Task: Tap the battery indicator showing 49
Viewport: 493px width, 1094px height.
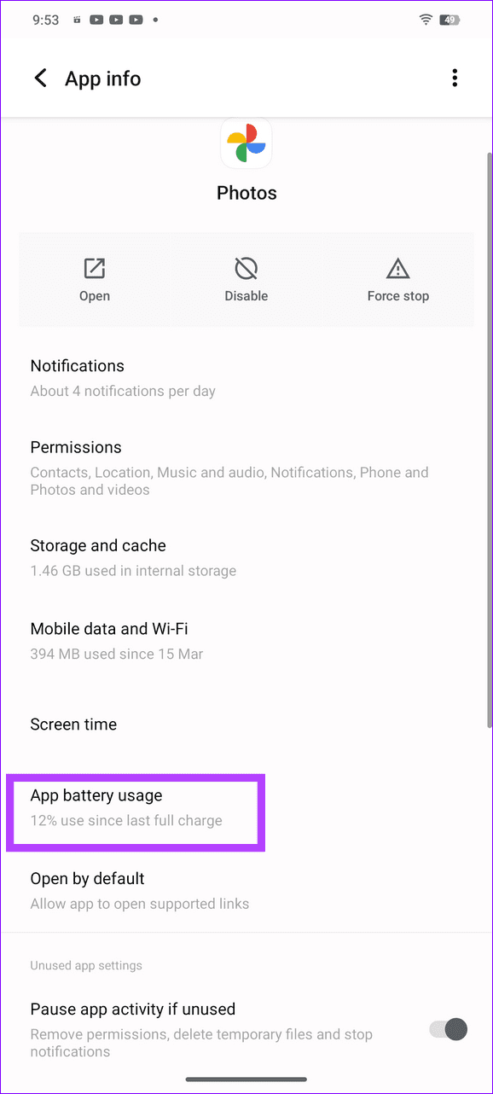Action: click(x=448, y=19)
